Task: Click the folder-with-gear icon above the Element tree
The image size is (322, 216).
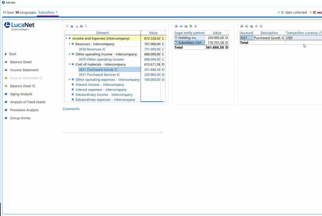Action: point(77,26)
